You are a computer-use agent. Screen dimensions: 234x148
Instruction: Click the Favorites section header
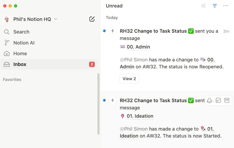click(x=12, y=79)
